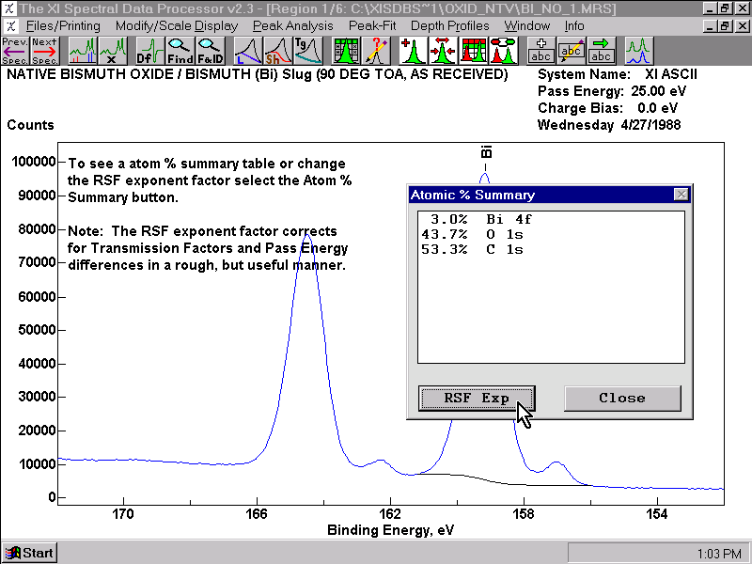Click the RSF Exp button
This screenshot has height=564, width=752.
click(x=477, y=398)
